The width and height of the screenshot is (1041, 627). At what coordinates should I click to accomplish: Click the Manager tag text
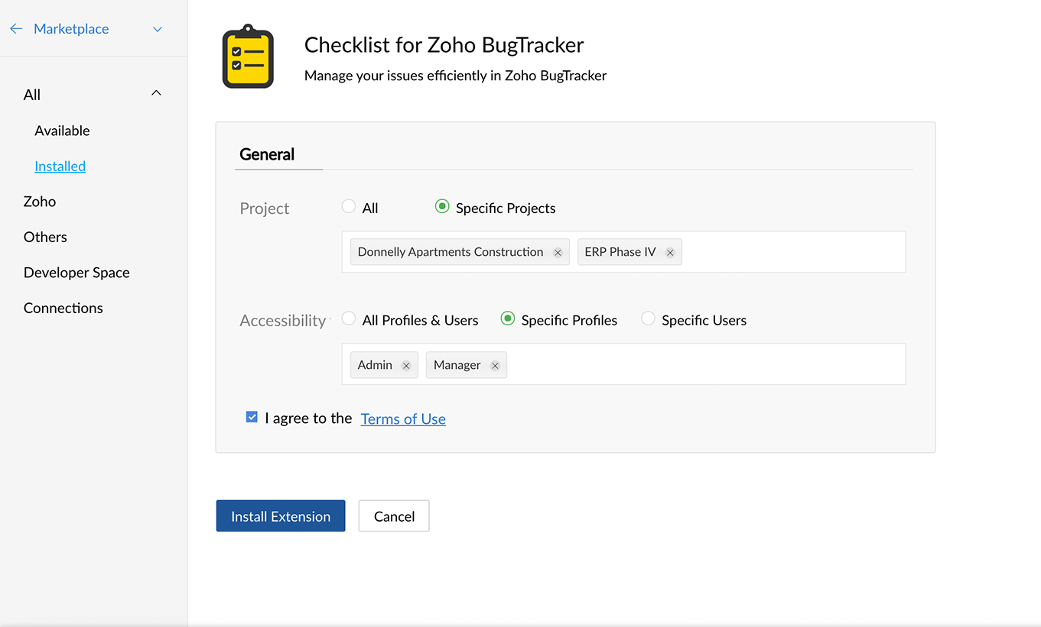click(457, 365)
